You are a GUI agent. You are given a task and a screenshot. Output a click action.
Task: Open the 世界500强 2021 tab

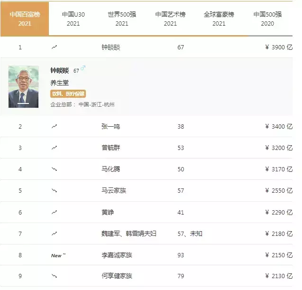[x=122, y=19]
